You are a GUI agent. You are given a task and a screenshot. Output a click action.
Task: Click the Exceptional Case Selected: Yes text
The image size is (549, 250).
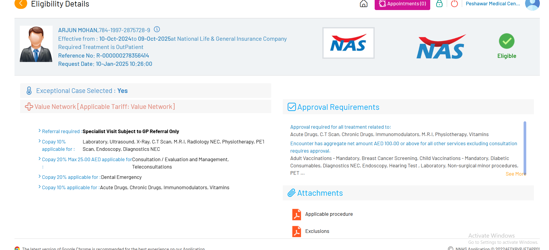point(82,91)
